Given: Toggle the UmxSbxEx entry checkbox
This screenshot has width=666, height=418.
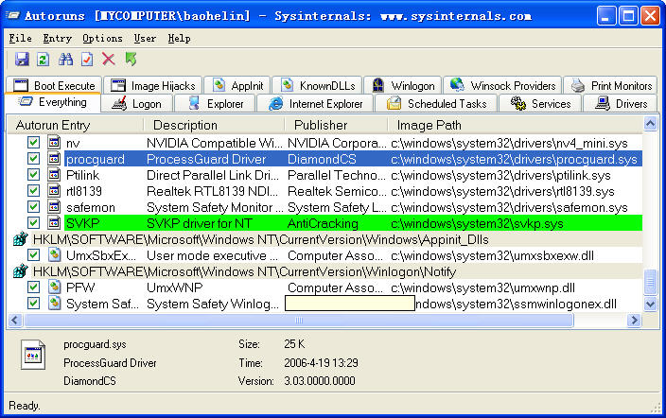Looking at the screenshot, I should point(33,255).
